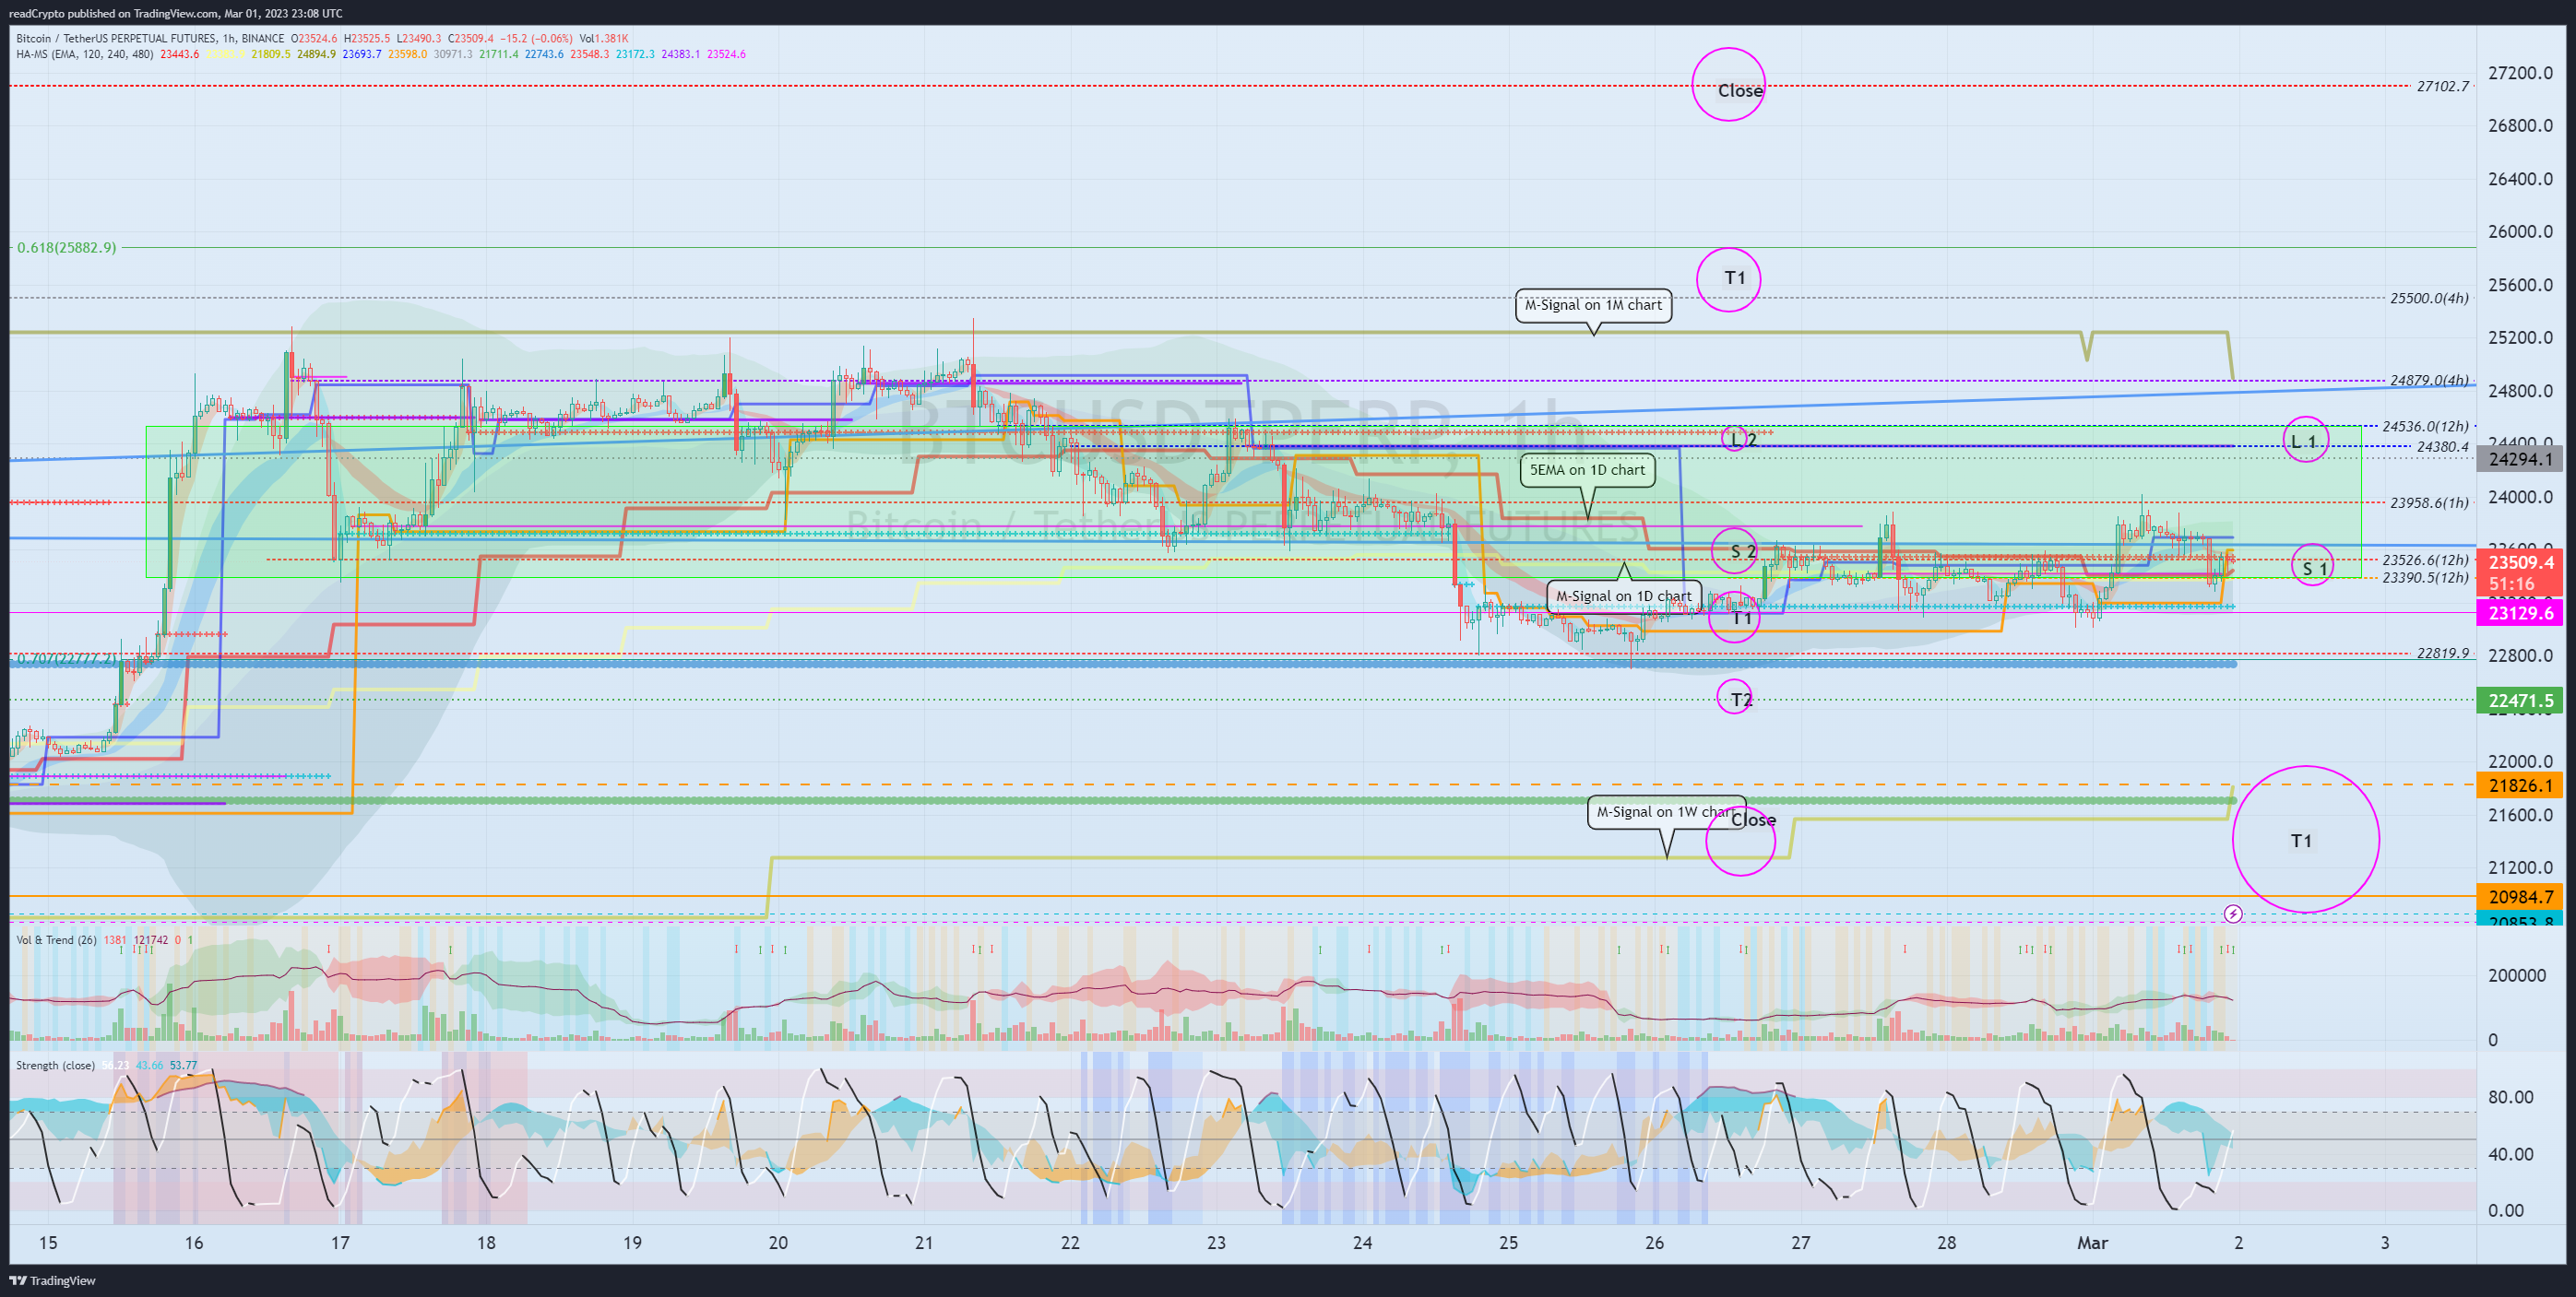The height and width of the screenshot is (1297, 2576).
Task: Click the S 1 circle marker
Action: [x=2313, y=566]
